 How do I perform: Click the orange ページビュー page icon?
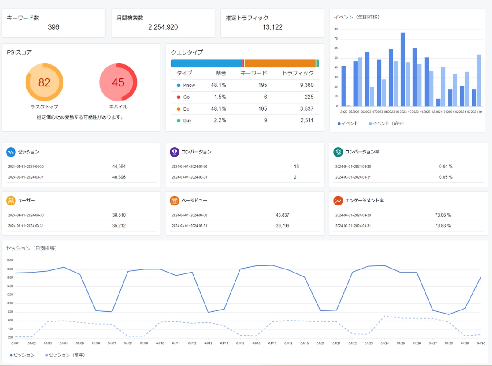coord(175,200)
